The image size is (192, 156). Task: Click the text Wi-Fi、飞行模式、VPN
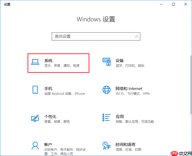[x=132, y=94]
